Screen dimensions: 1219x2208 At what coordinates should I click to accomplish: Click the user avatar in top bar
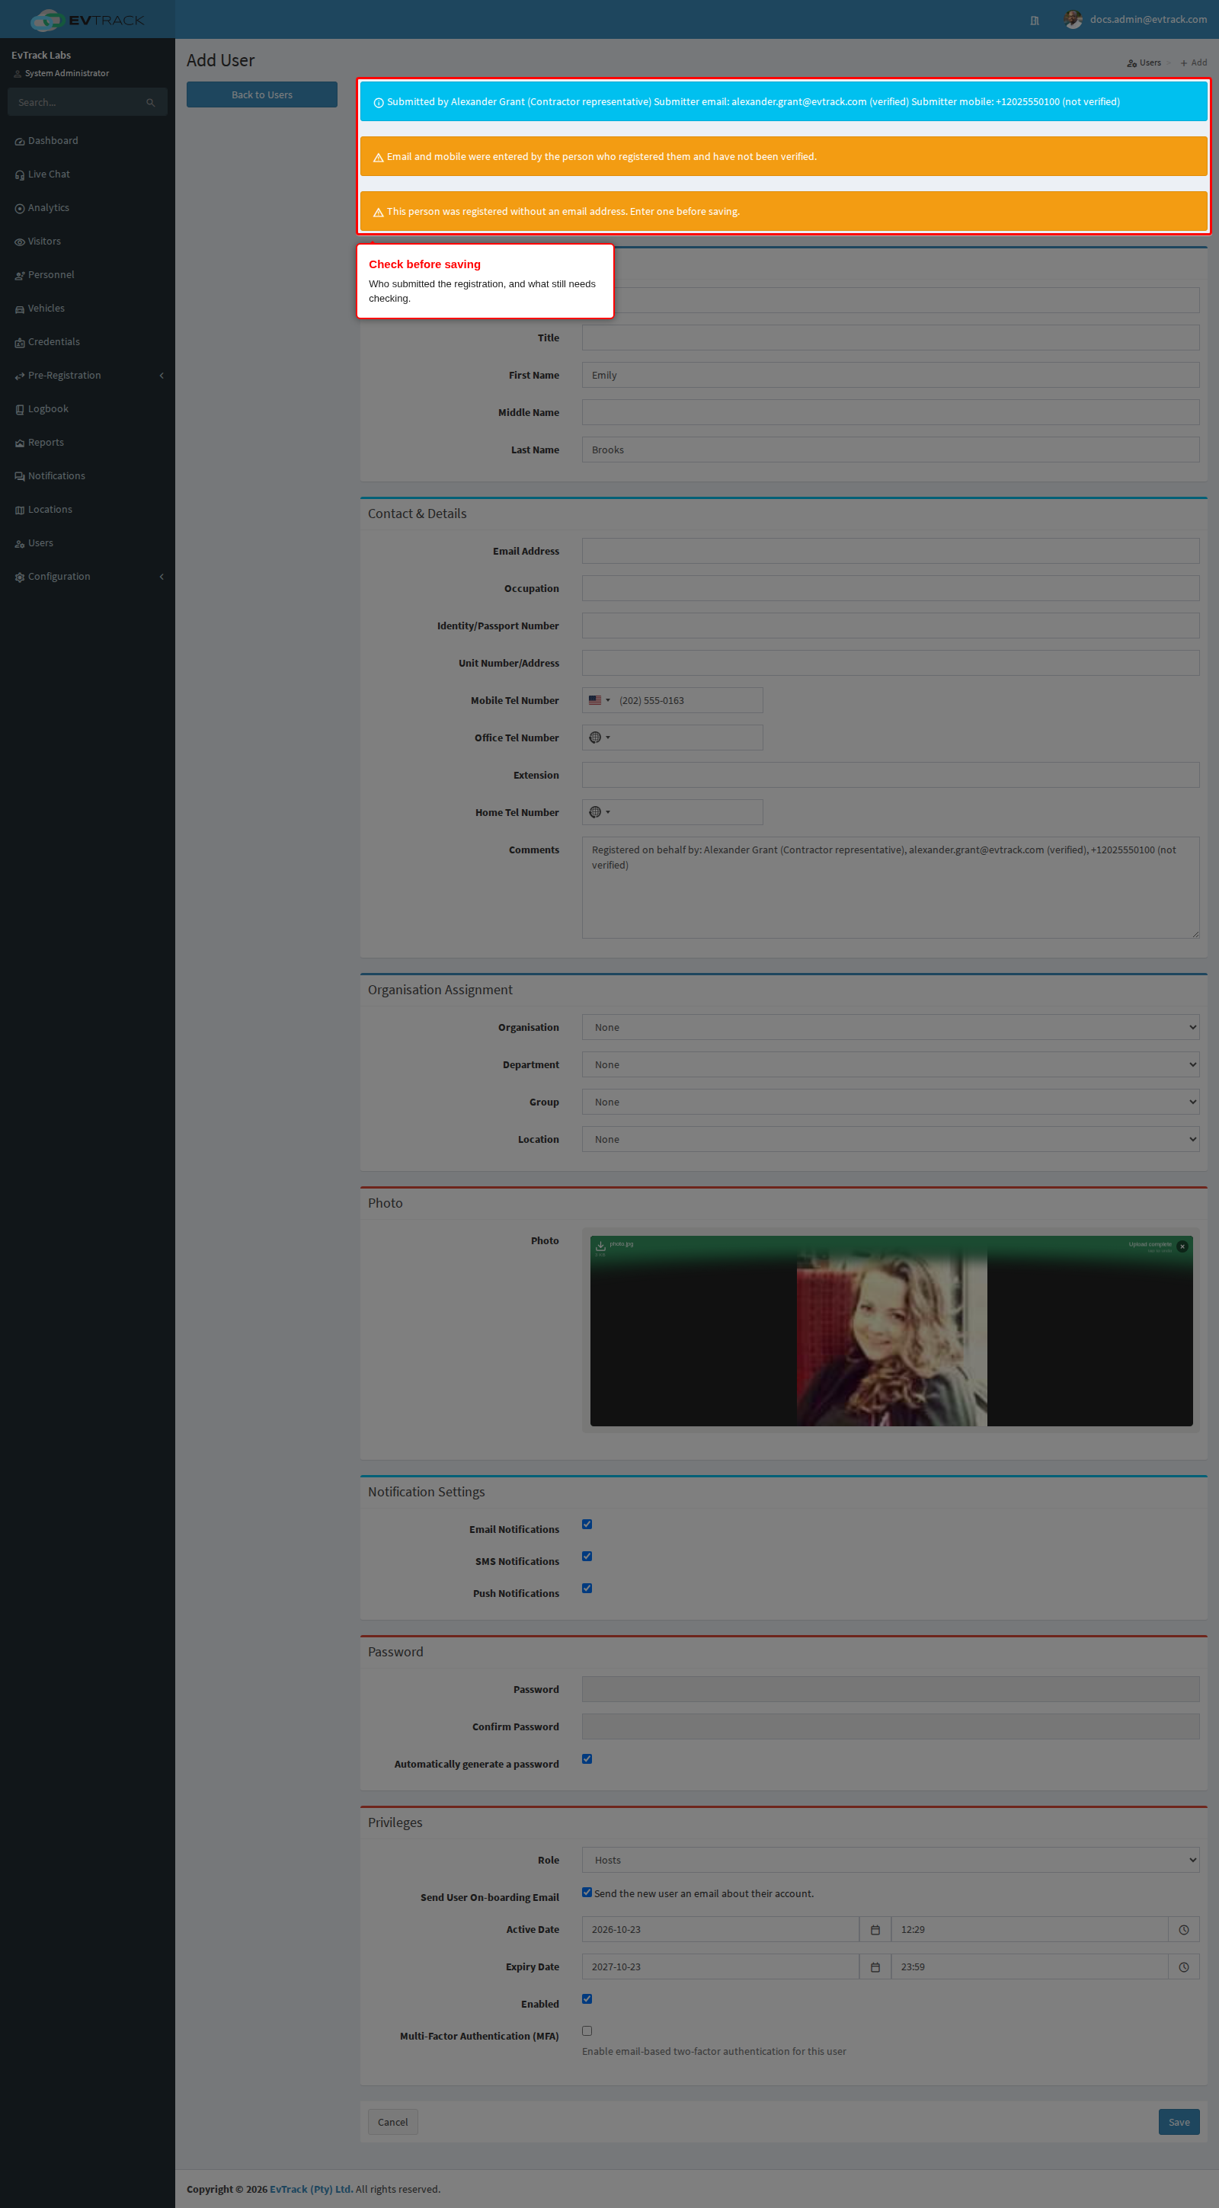click(x=1073, y=19)
